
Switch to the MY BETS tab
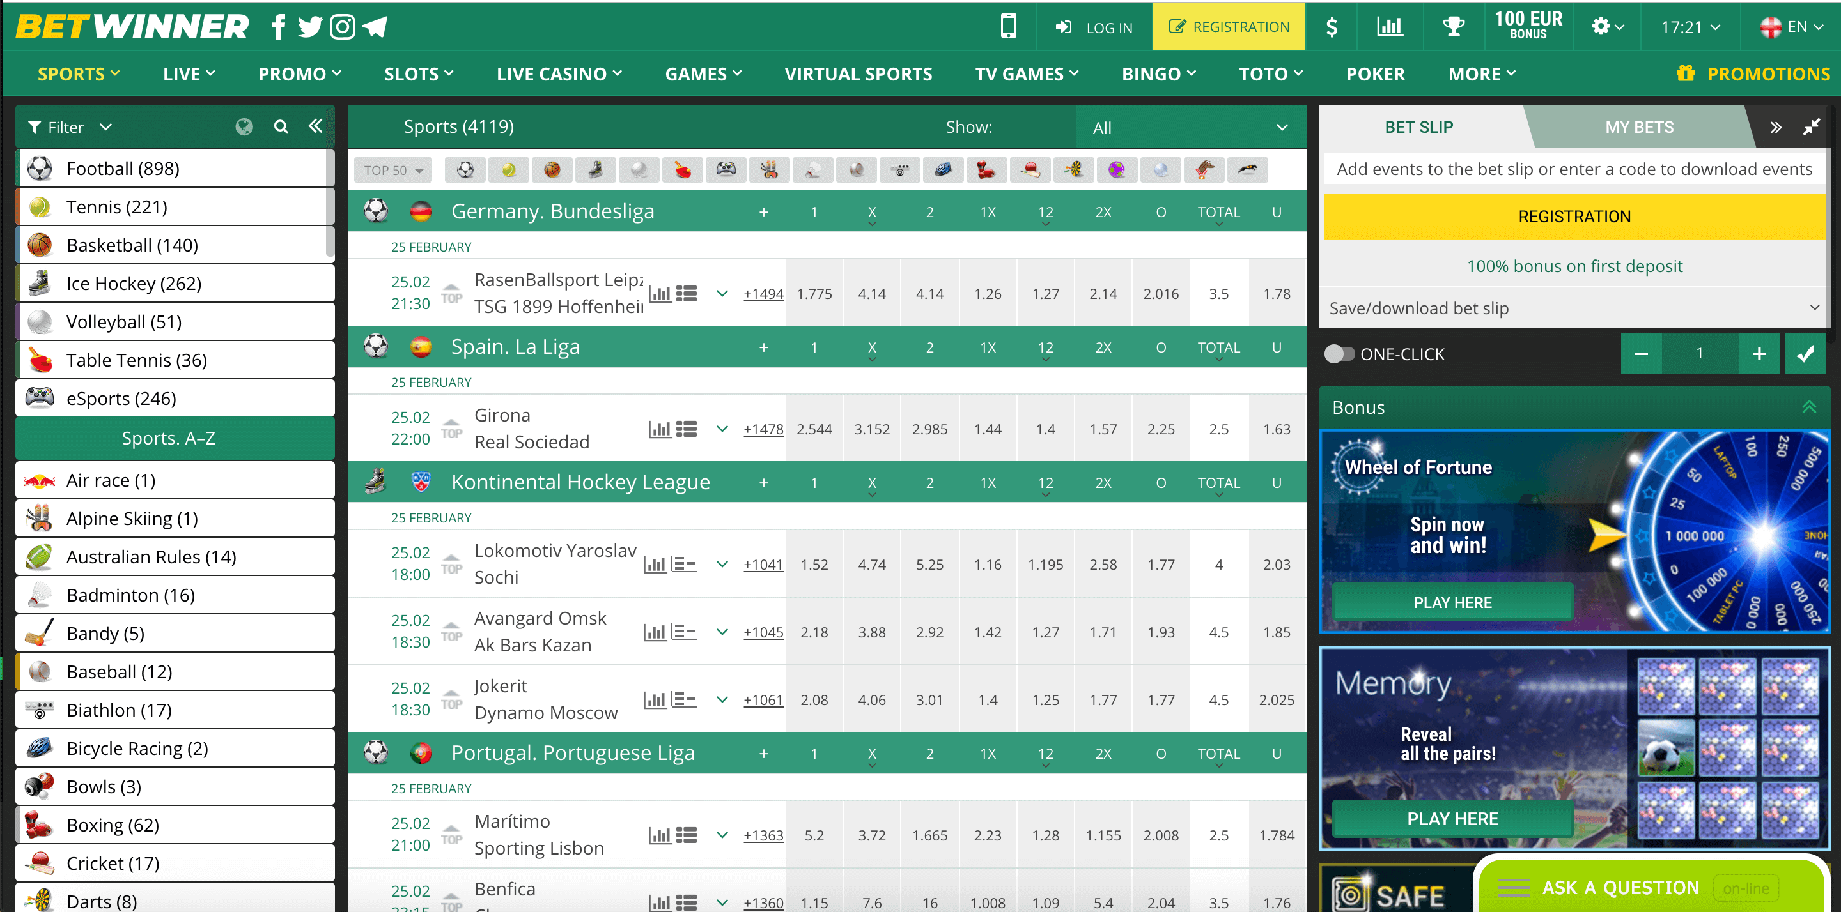[1639, 127]
